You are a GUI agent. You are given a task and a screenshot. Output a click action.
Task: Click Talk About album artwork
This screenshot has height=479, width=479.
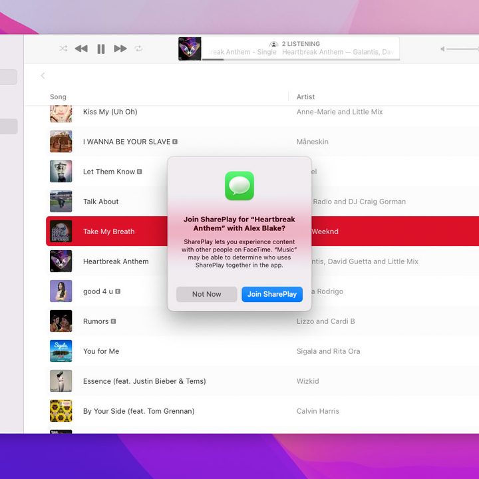pos(61,202)
